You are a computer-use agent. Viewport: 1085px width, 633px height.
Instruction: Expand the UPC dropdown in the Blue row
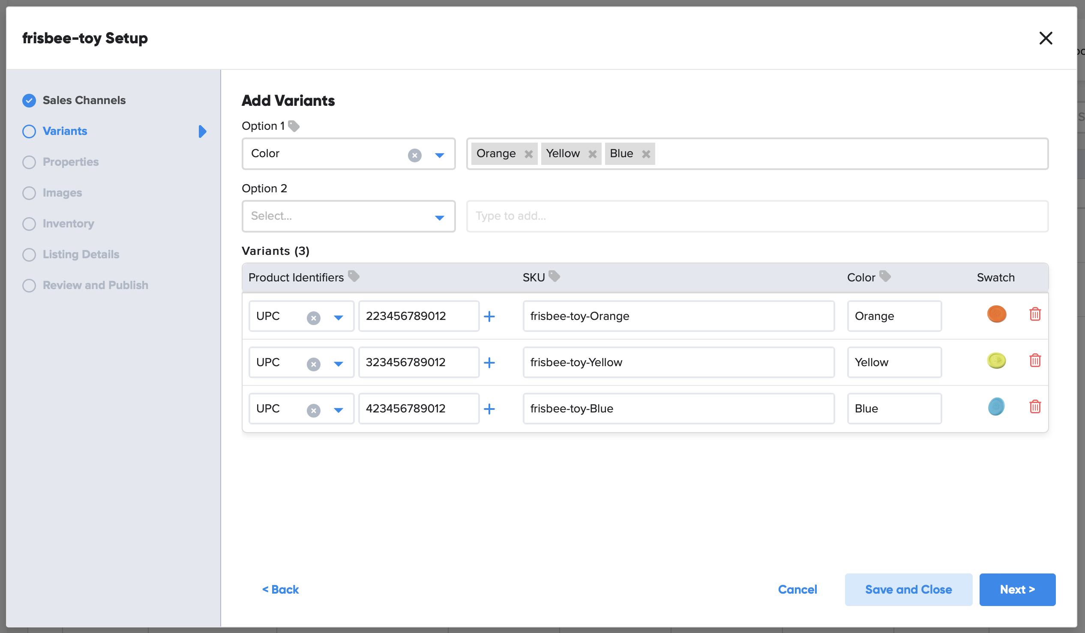pos(339,410)
